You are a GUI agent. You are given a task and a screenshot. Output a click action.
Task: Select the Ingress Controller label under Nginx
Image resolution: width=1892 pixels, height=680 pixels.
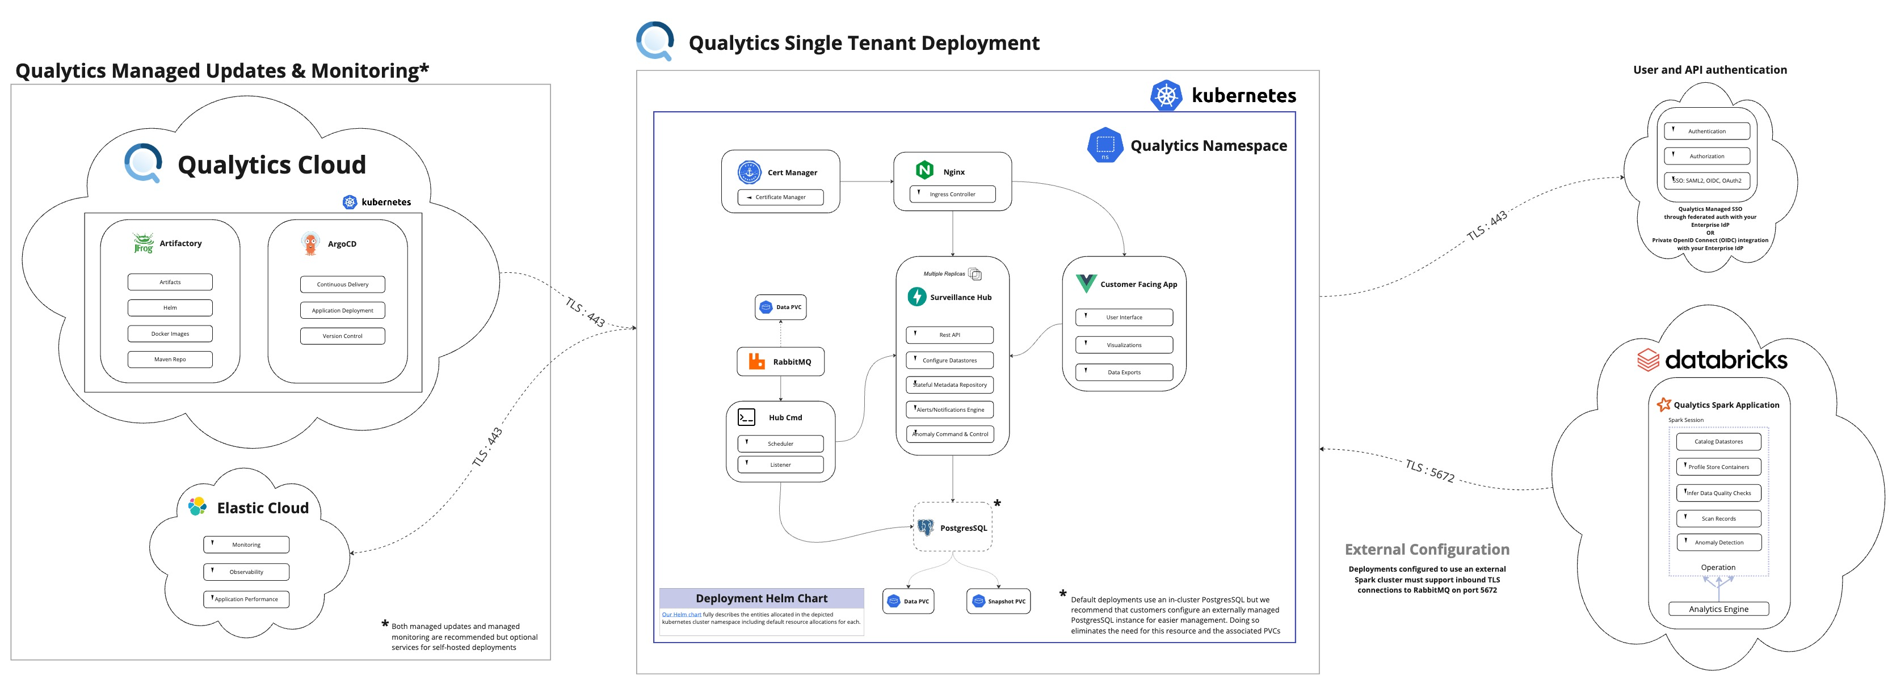(x=952, y=195)
